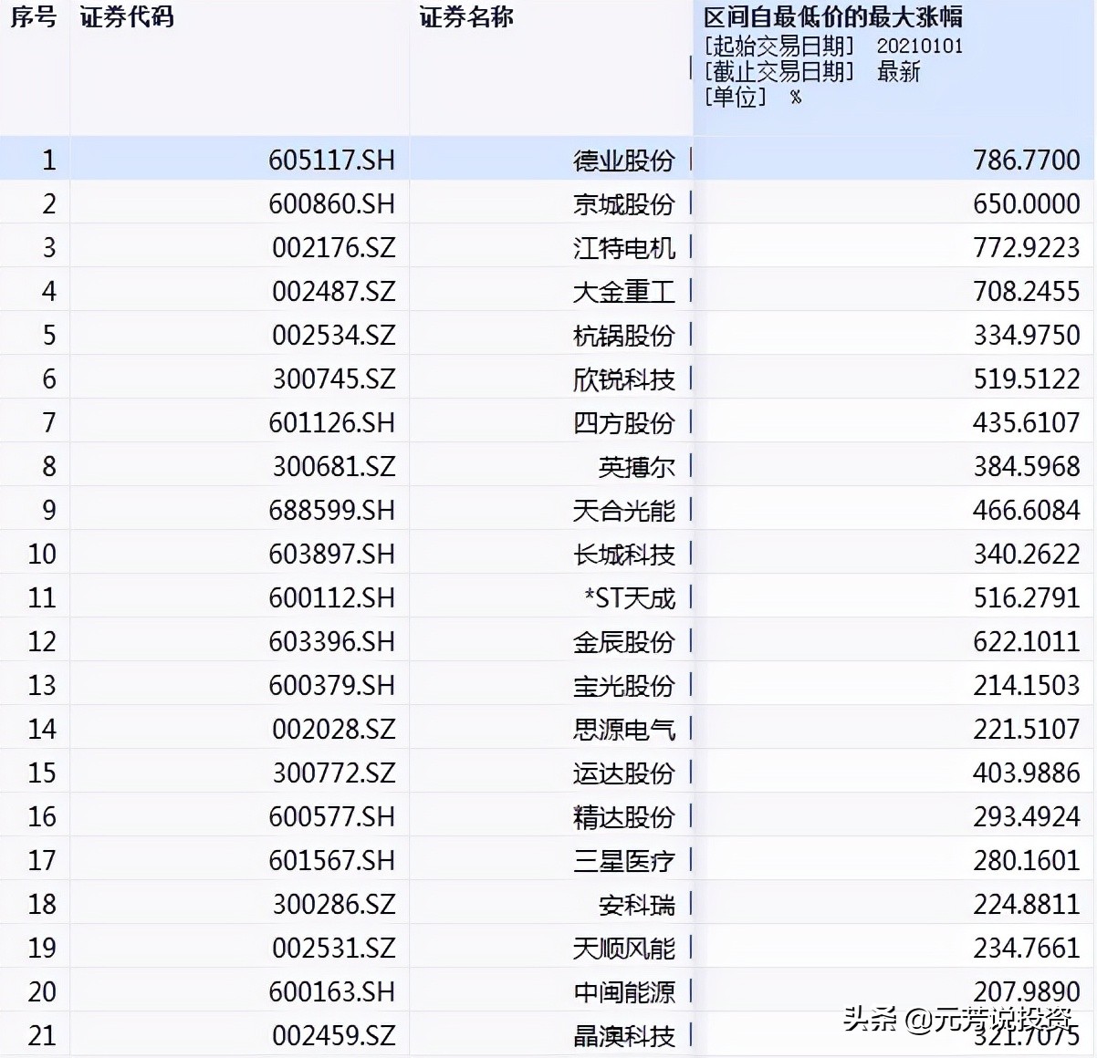Image resolution: width=1097 pixels, height=1058 pixels.
Task: Click the 杭锅股份 cell
Action: [x=624, y=336]
